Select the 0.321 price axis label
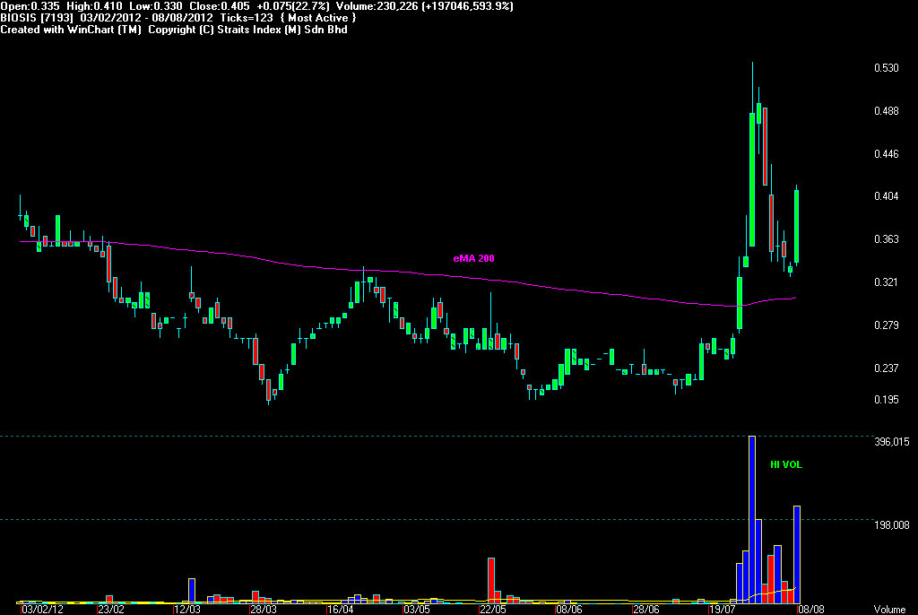This screenshot has height=615, width=918. click(x=887, y=282)
